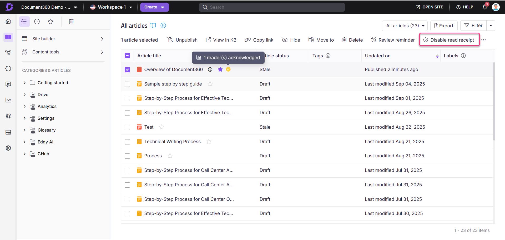Viewport: 505px width, 240px height.
Task: Click Disable read receipt button
Action: tap(449, 40)
